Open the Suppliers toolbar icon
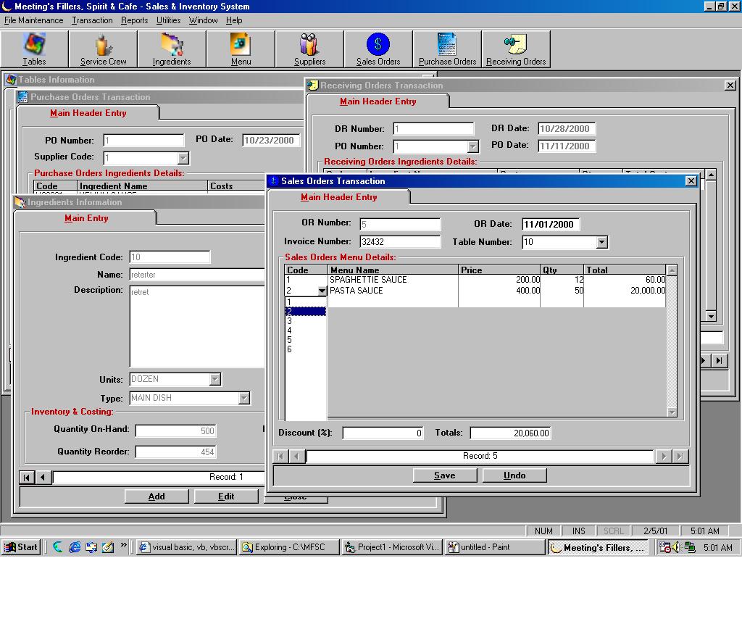 point(309,49)
